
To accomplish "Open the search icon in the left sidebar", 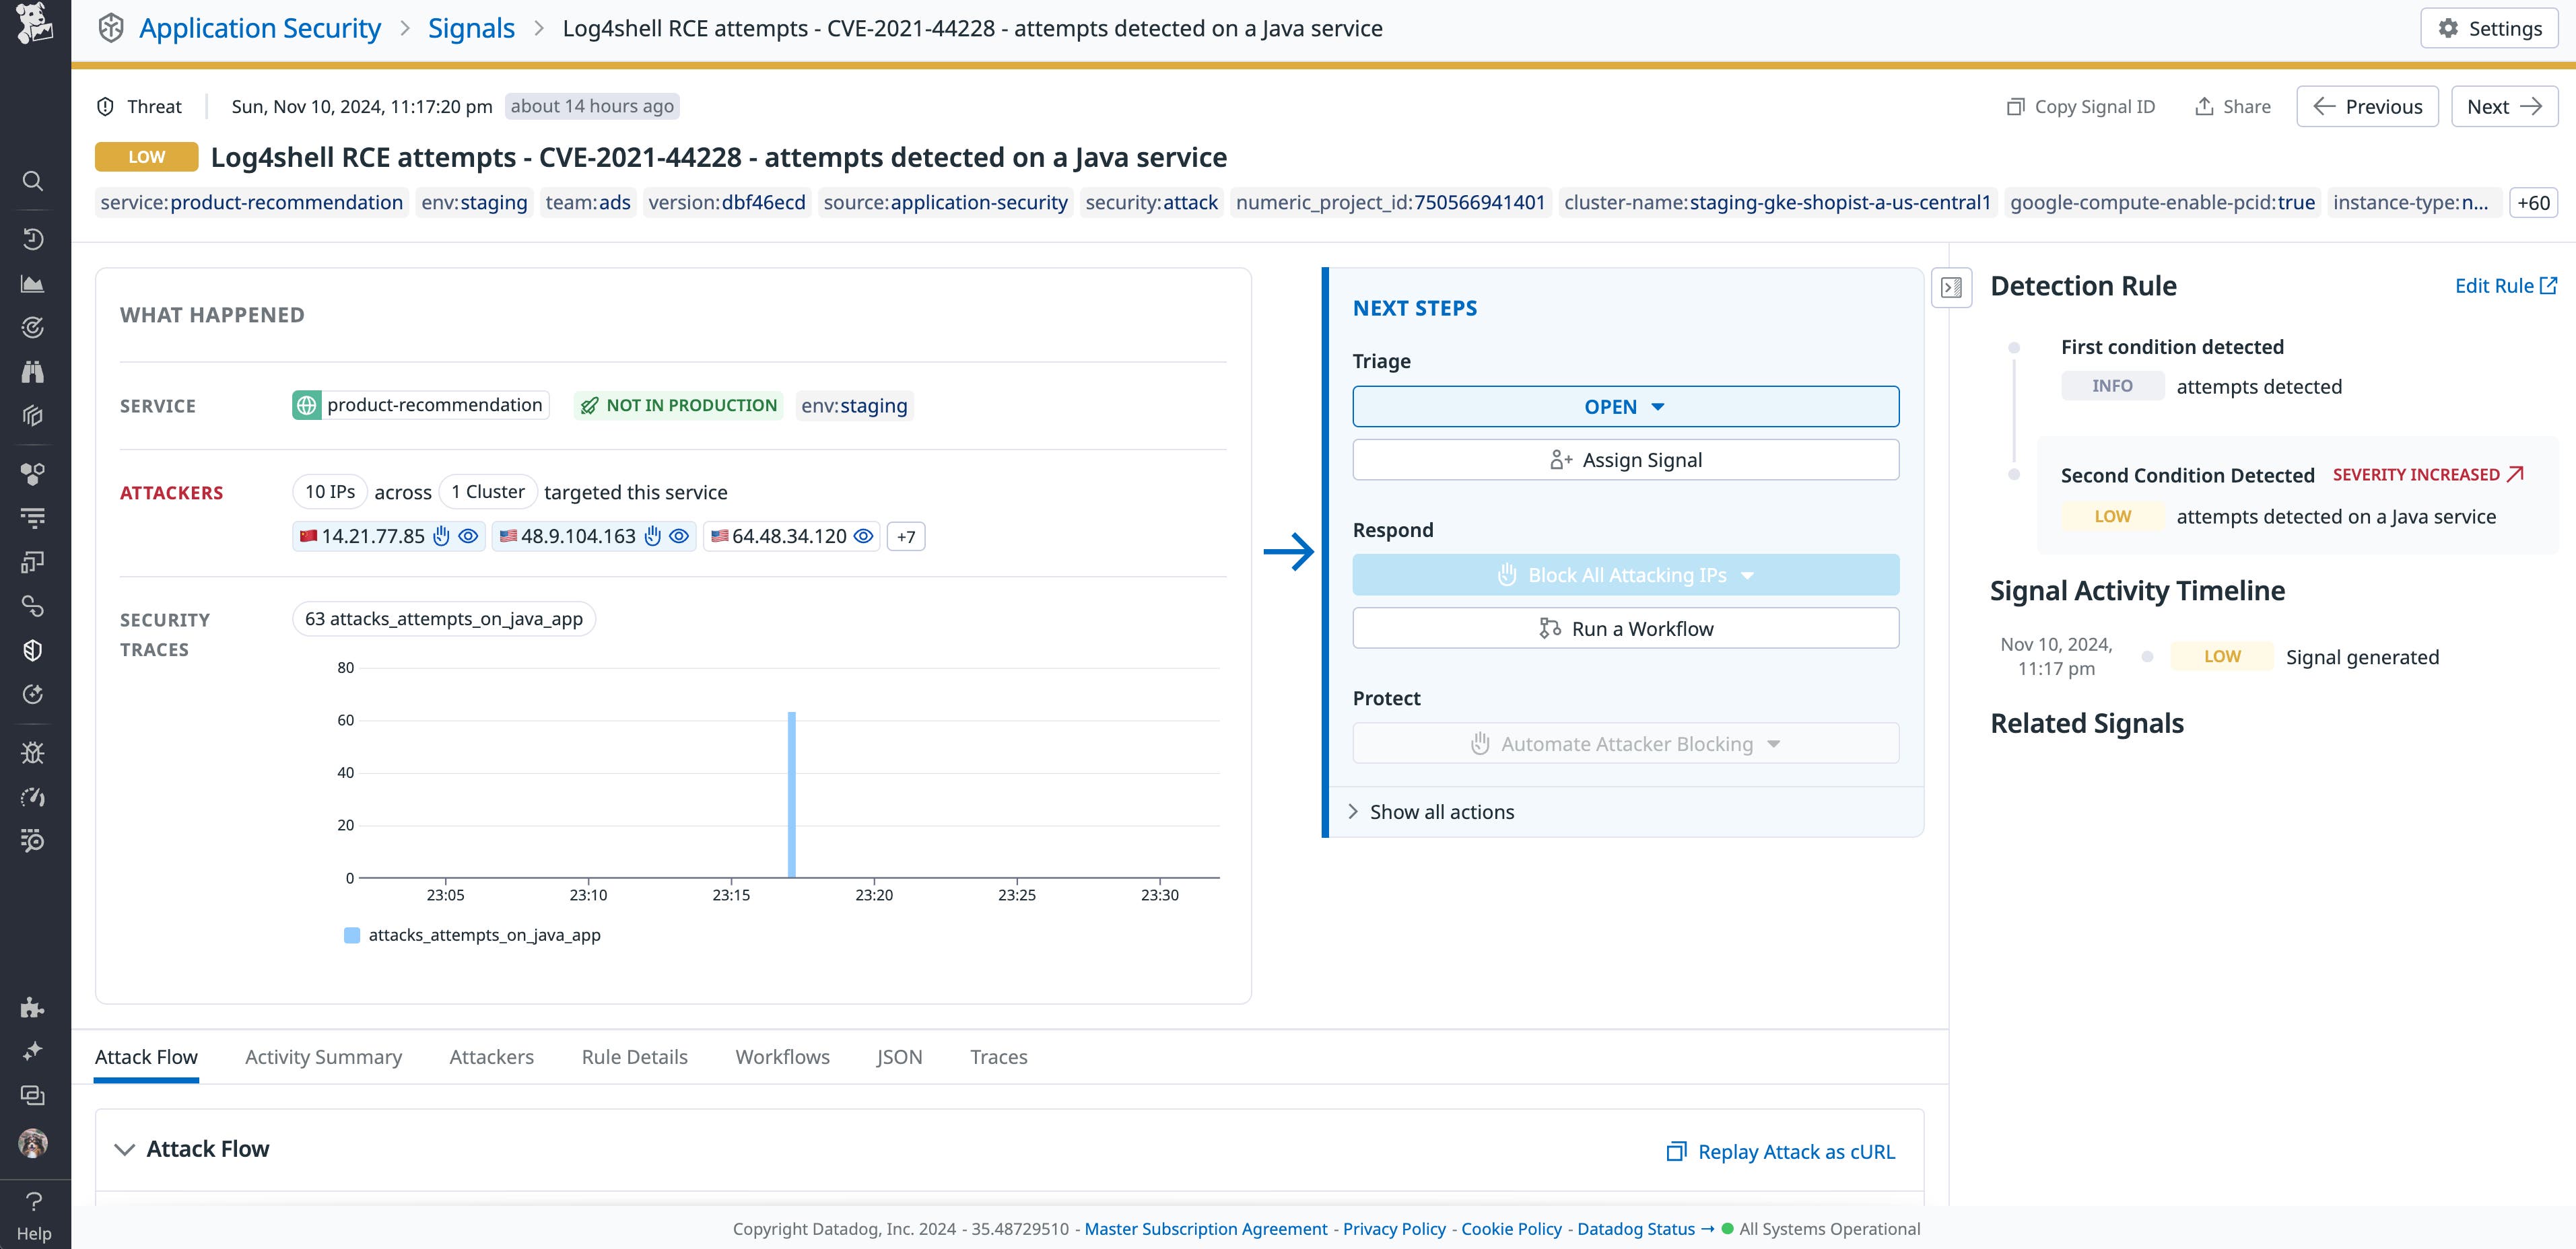I will 33,181.
